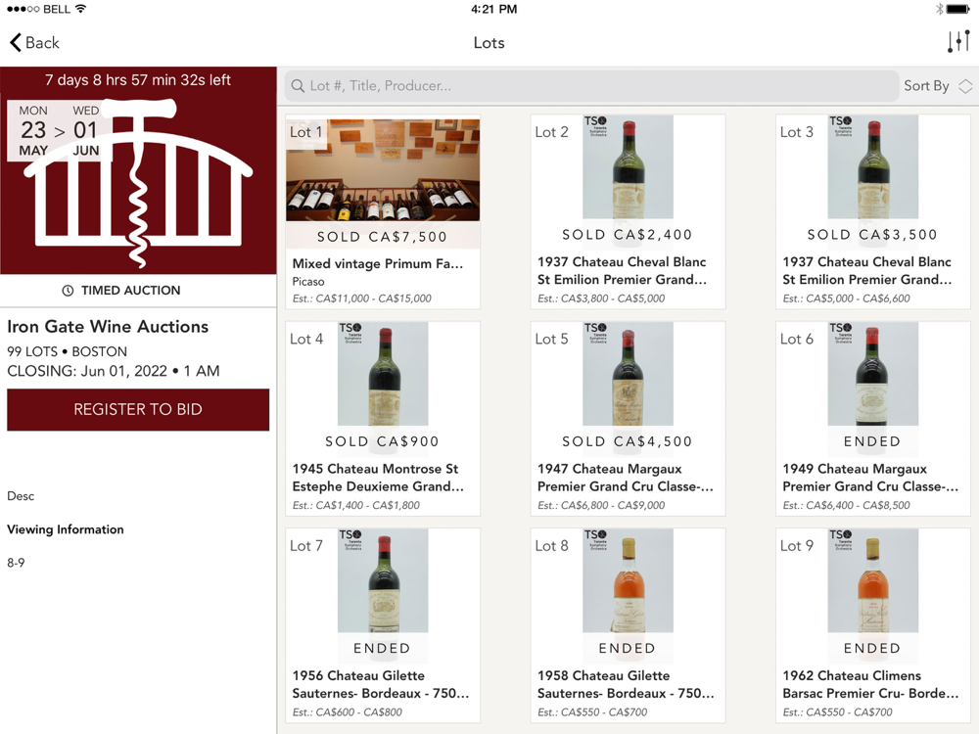979x734 pixels.
Task: Open the Sort By dropdown
Action: 938,86
